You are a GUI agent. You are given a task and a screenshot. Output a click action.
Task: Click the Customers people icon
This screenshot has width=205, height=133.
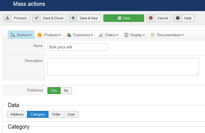point(69,35)
